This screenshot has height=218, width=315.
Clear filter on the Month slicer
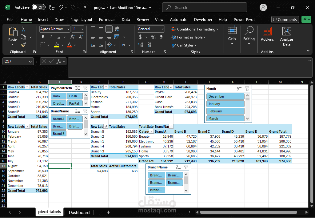247,89
